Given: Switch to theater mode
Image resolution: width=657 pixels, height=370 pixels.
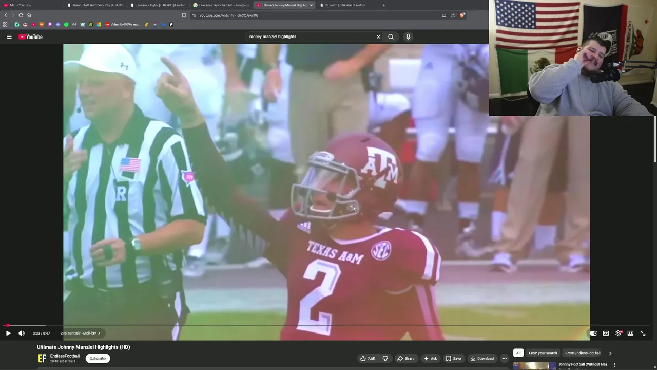Looking at the screenshot, I should [630, 333].
